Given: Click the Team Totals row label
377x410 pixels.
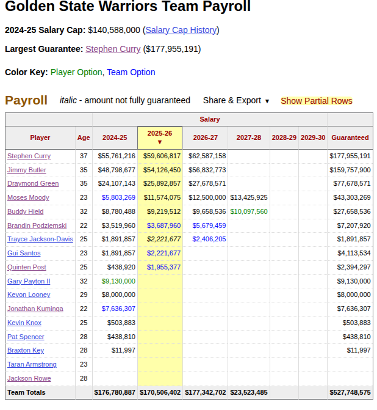Looking at the screenshot, I should (x=26, y=392).
